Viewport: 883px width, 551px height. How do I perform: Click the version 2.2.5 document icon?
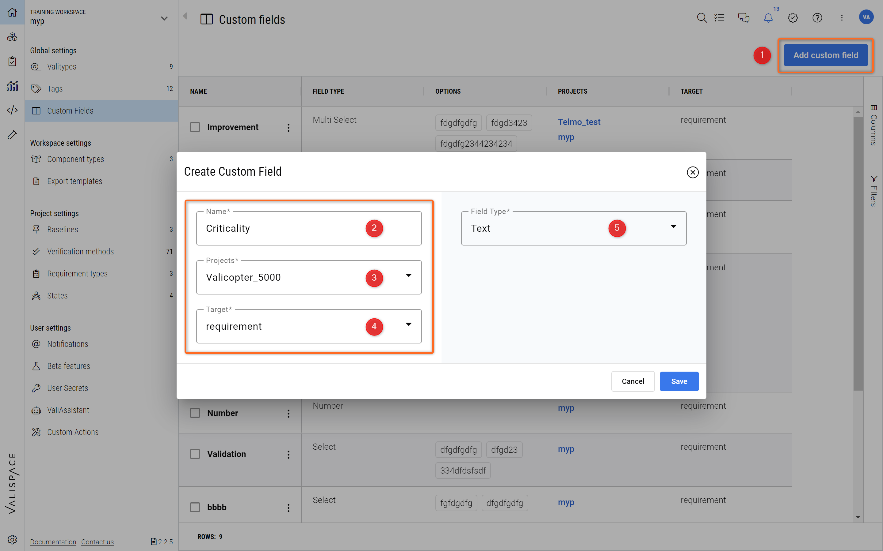click(154, 542)
